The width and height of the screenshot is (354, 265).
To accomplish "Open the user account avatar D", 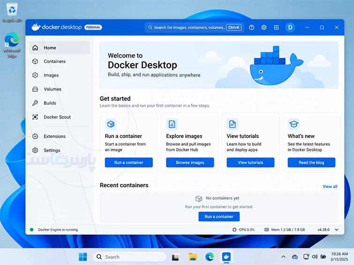I will (290, 28).
